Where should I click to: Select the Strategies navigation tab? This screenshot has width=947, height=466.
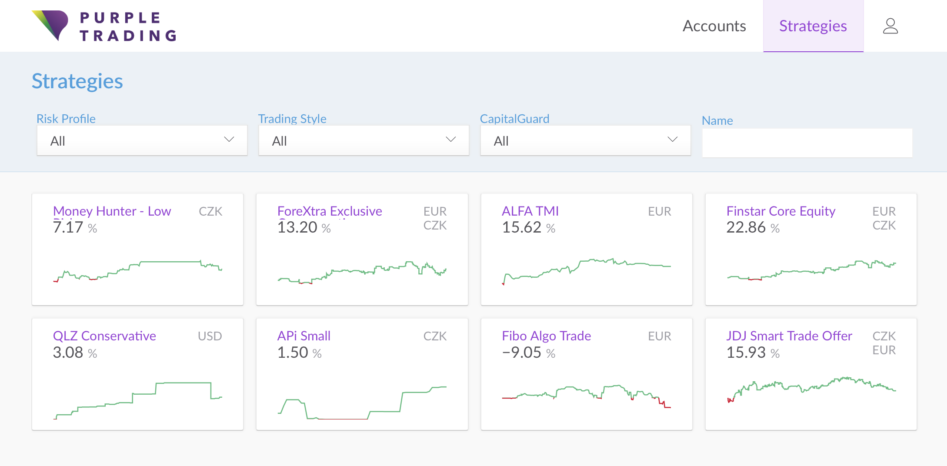pos(813,26)
